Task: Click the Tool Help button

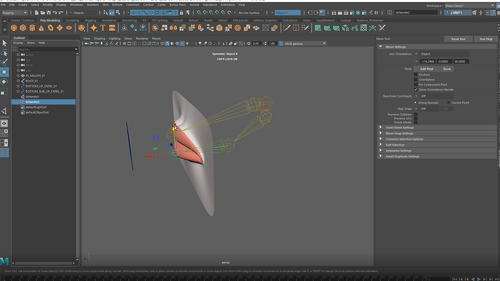Action: pos(486,39)
